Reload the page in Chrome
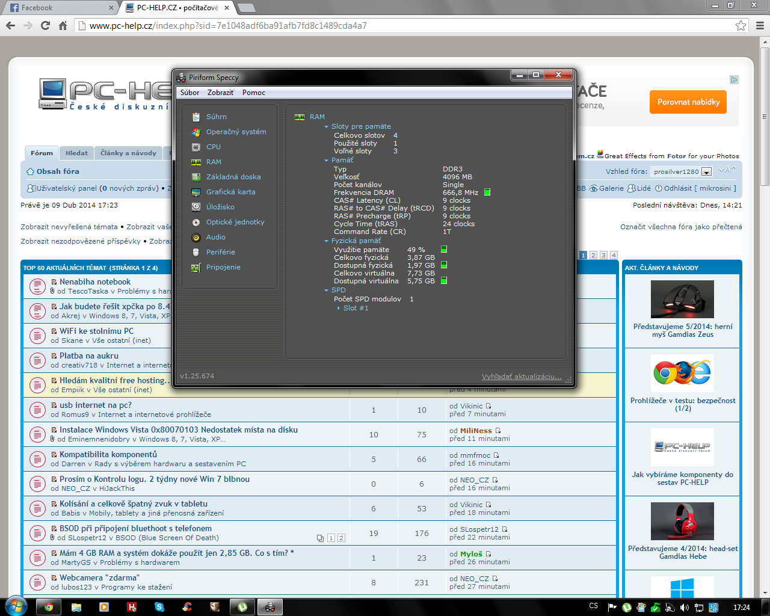This screenshot has height=616, width=770. pos(45,25)
